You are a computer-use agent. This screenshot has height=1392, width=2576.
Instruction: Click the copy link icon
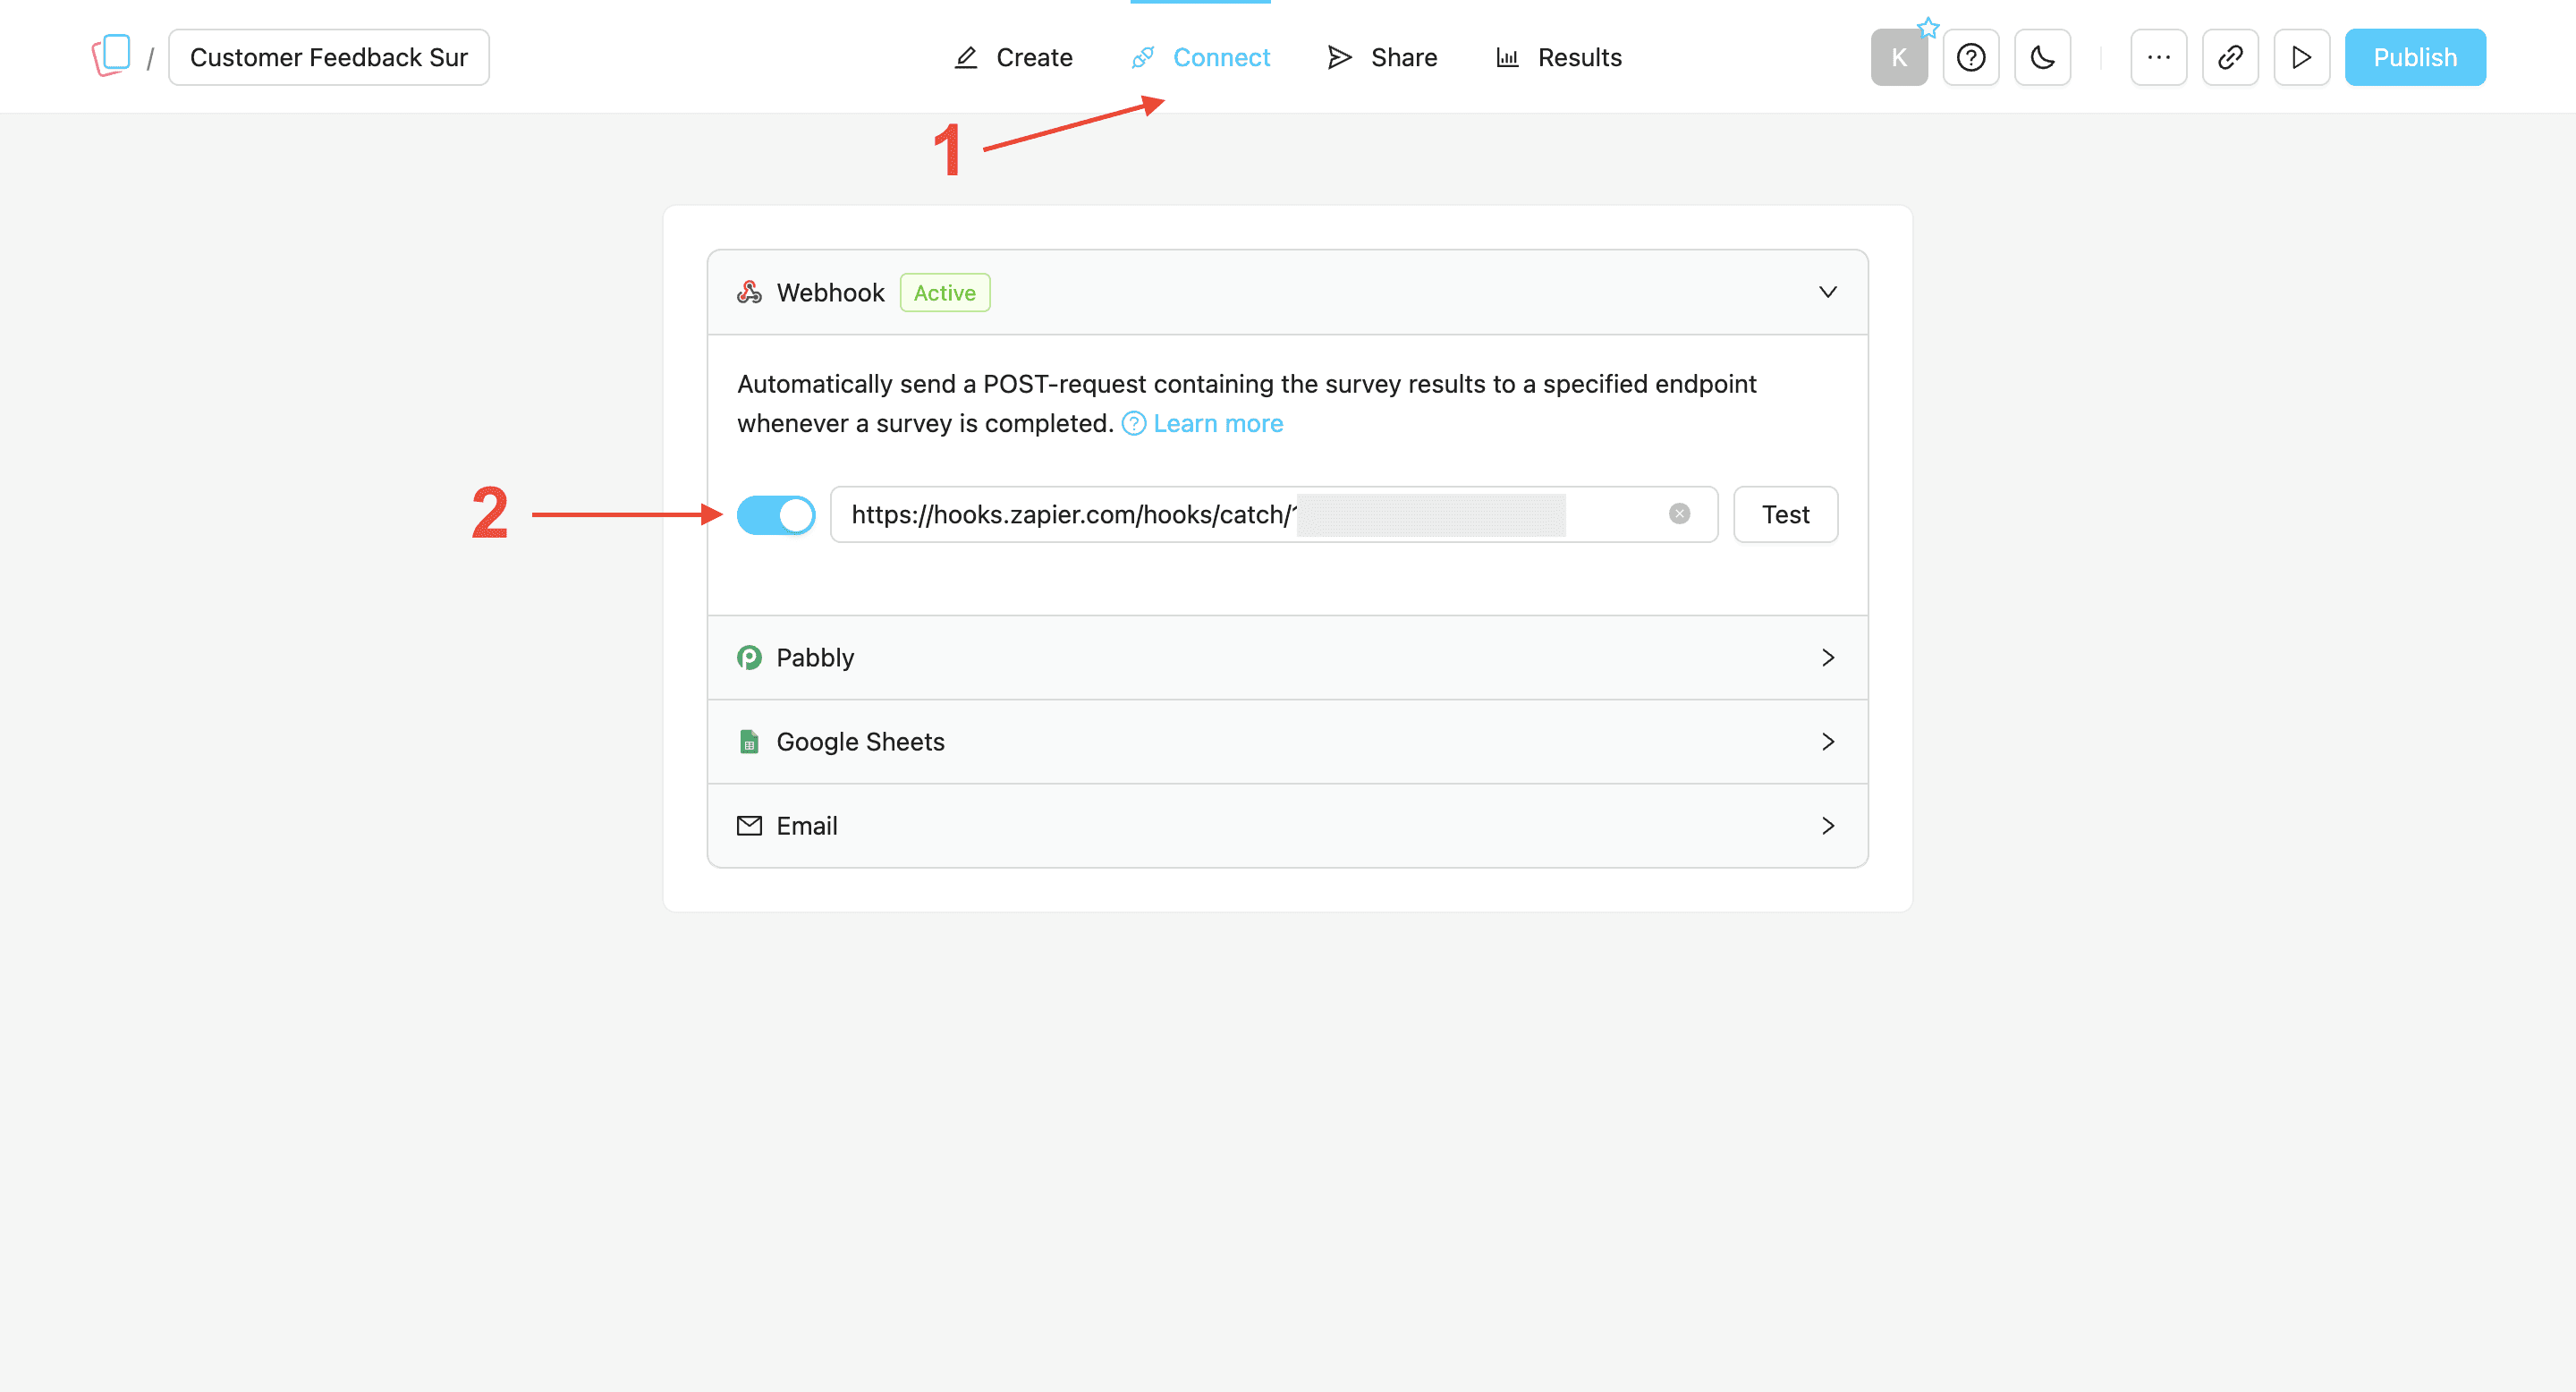2230,57
